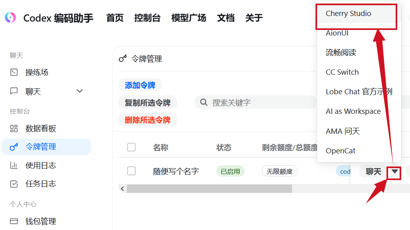Click the magnifier icon in the search box
The width and height of the screenshot is (410, 230).
coord(204,102)
